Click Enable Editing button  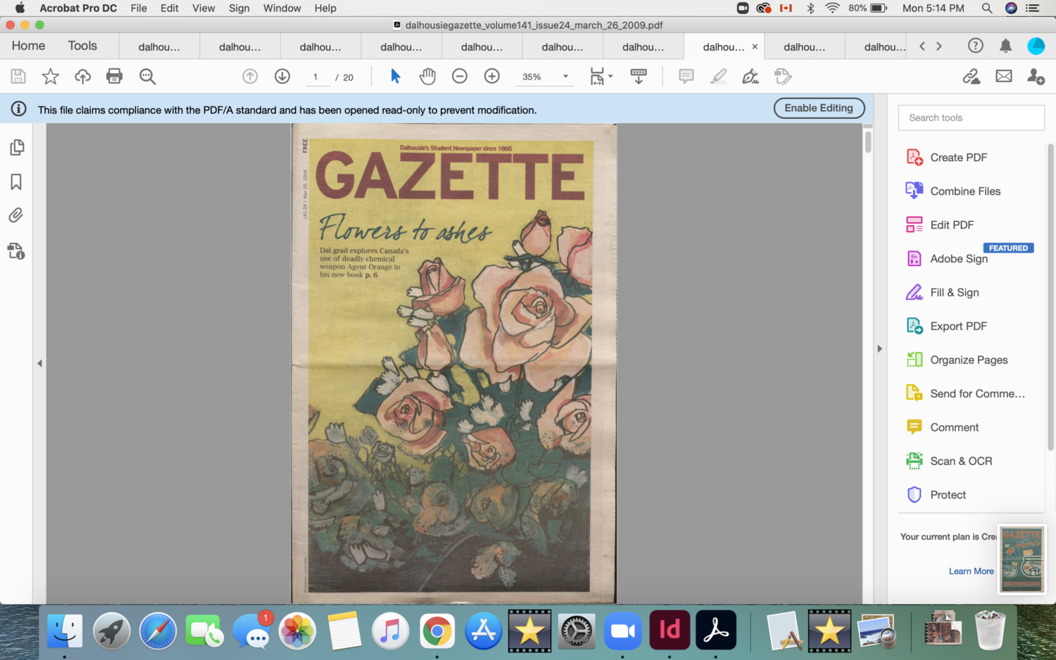(819, 108)
